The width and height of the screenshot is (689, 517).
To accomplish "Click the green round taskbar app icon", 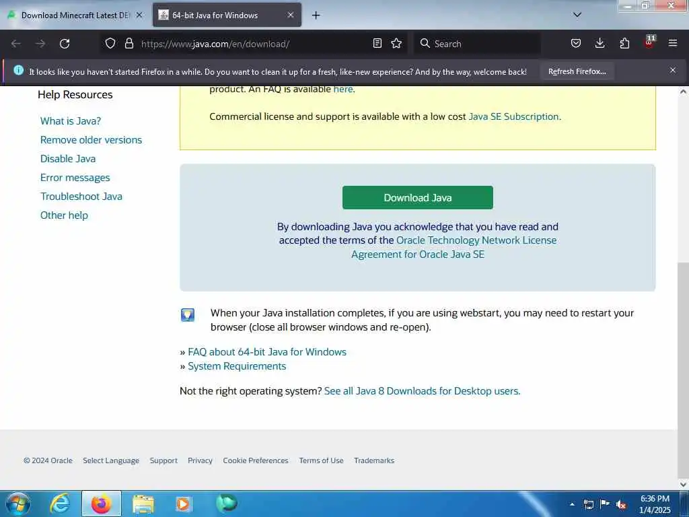I will [226, 504].
